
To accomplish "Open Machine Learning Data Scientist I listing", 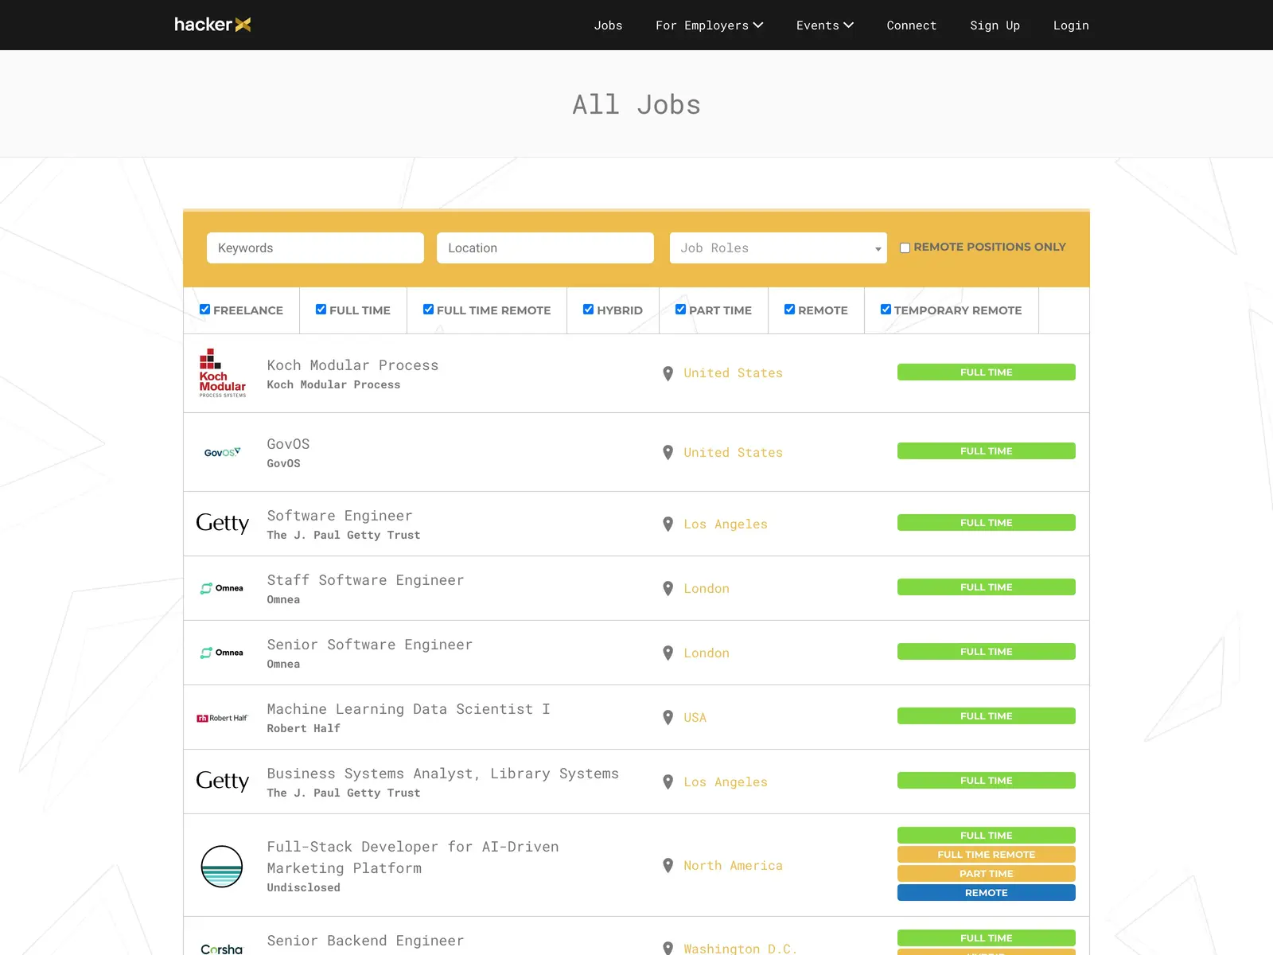I will pyautogui.click(x=408, y=709).
